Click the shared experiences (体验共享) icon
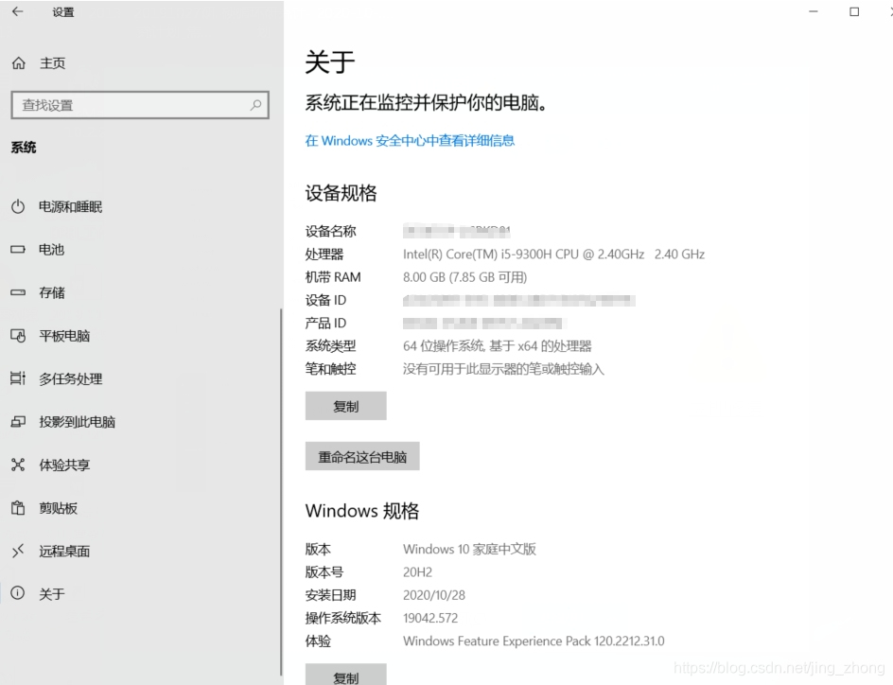This screenshot has width=893, height=685. point(18,465)
